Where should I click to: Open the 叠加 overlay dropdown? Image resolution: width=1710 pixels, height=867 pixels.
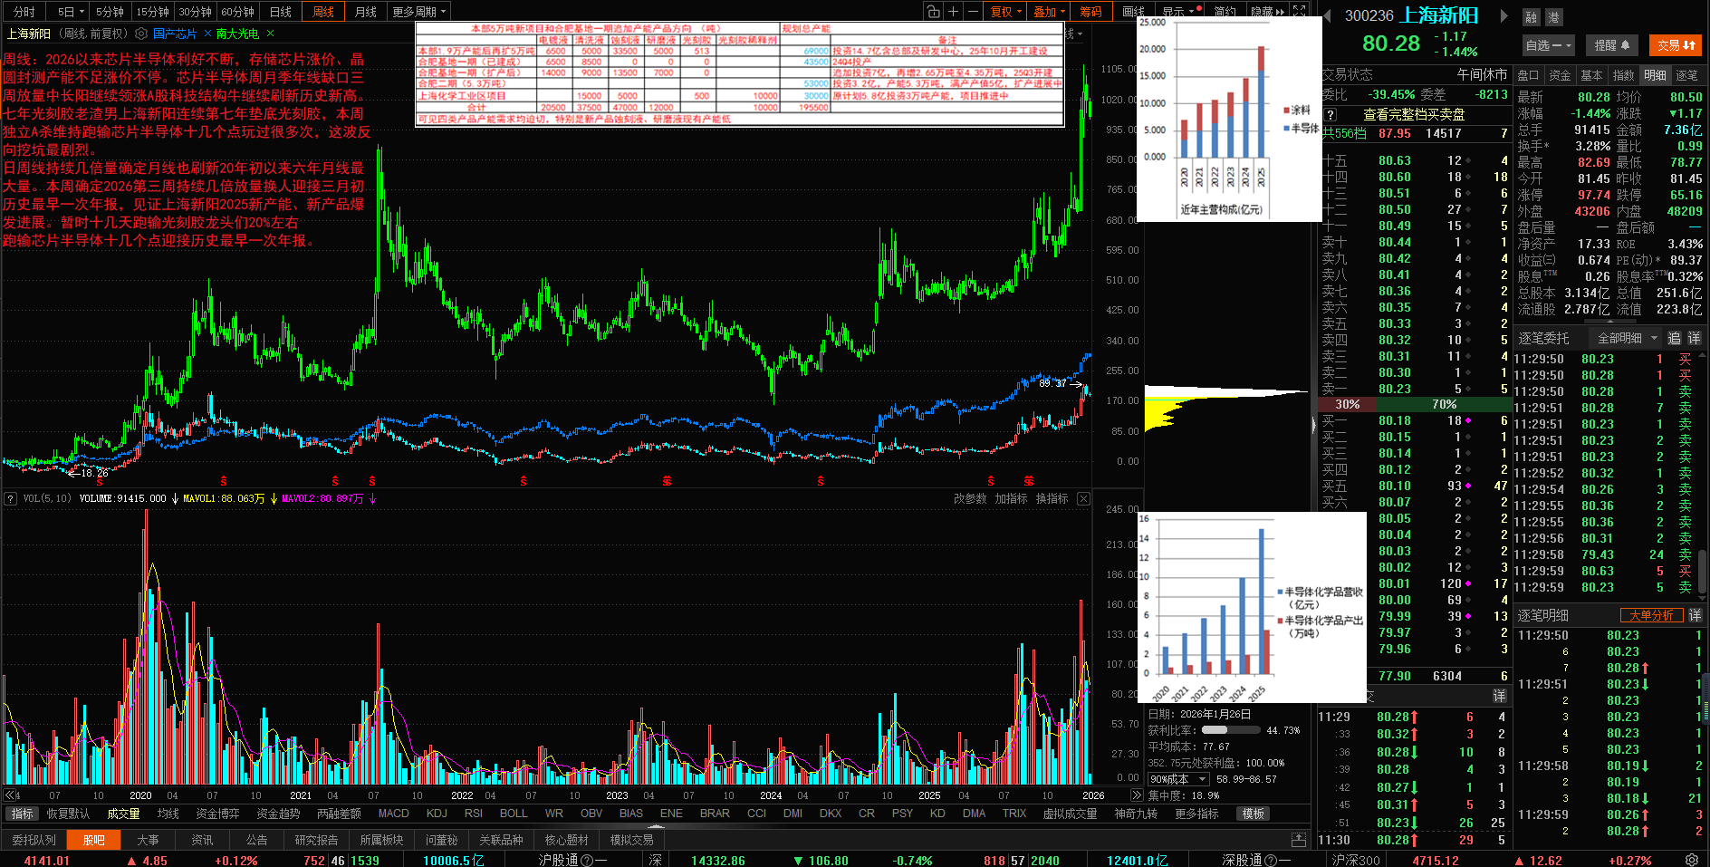click(1049, 12)
